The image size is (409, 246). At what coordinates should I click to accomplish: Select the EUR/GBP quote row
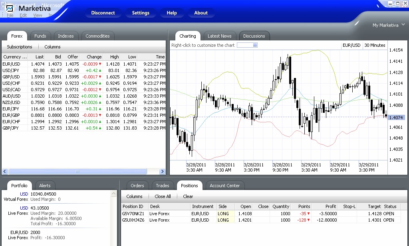tap(84, 115)
